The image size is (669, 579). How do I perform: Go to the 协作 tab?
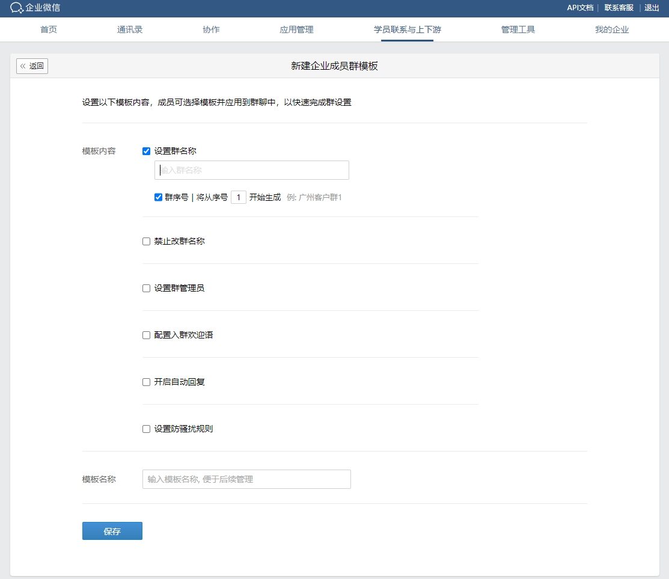click(x=211, y=29)
